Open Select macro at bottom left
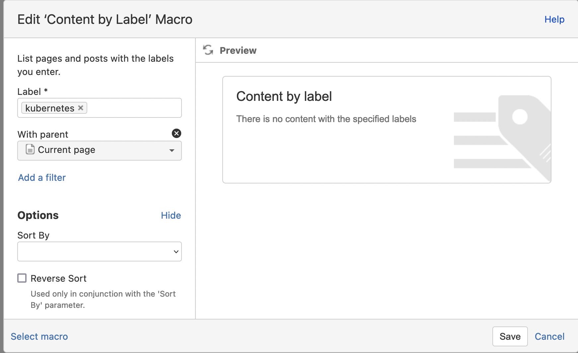Viewport: 578px width, 353px height. click(x=39, y=336)
